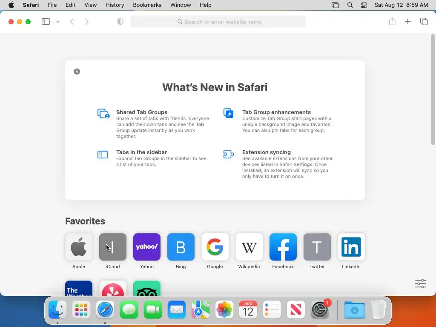Open the Yelp favorite
Image resolution: width=436 pixels, height=327 pixels.
(112, 288)
